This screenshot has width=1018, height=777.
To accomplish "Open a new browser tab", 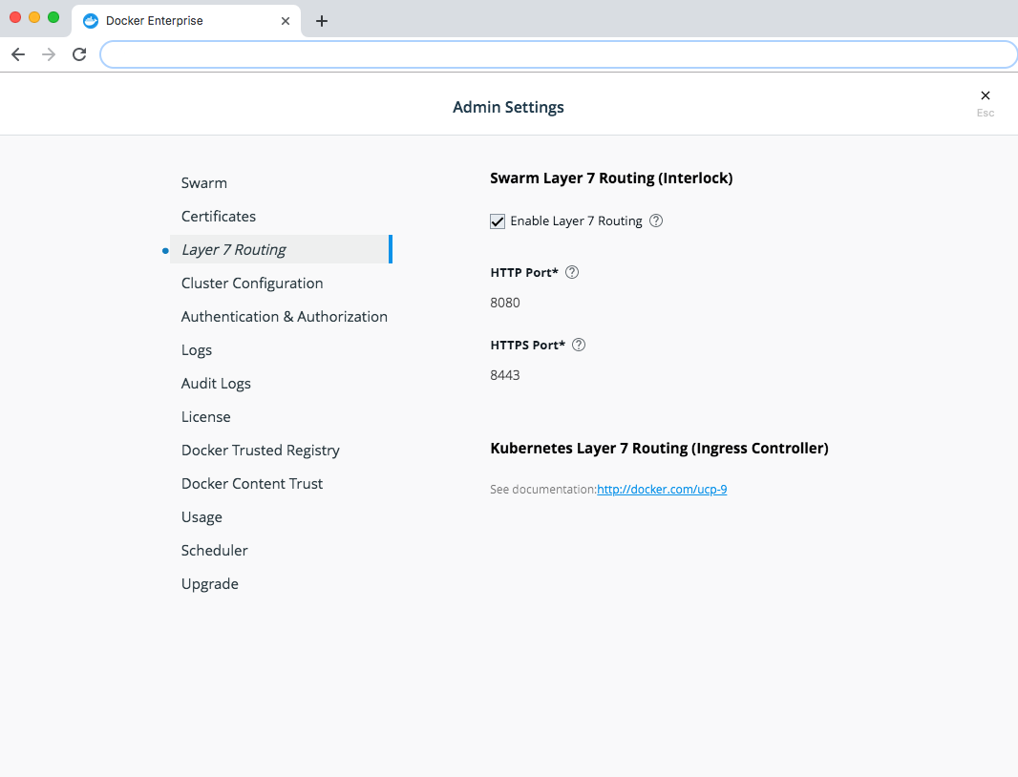I will coord(322,20).
